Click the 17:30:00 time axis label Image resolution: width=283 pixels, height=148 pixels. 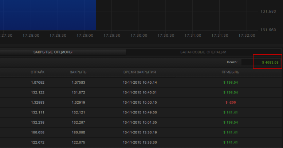(138, 36)
